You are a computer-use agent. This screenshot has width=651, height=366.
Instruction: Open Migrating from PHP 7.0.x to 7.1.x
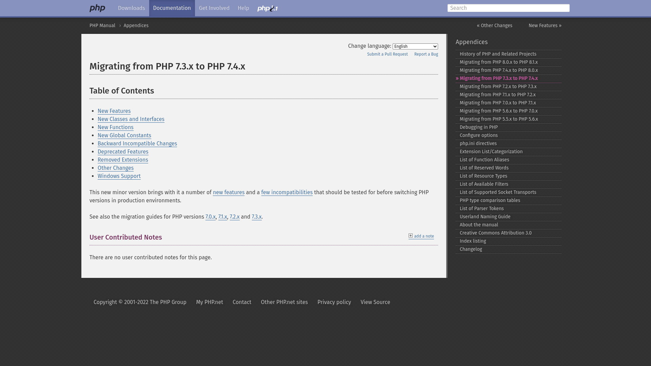click(509, 103)
